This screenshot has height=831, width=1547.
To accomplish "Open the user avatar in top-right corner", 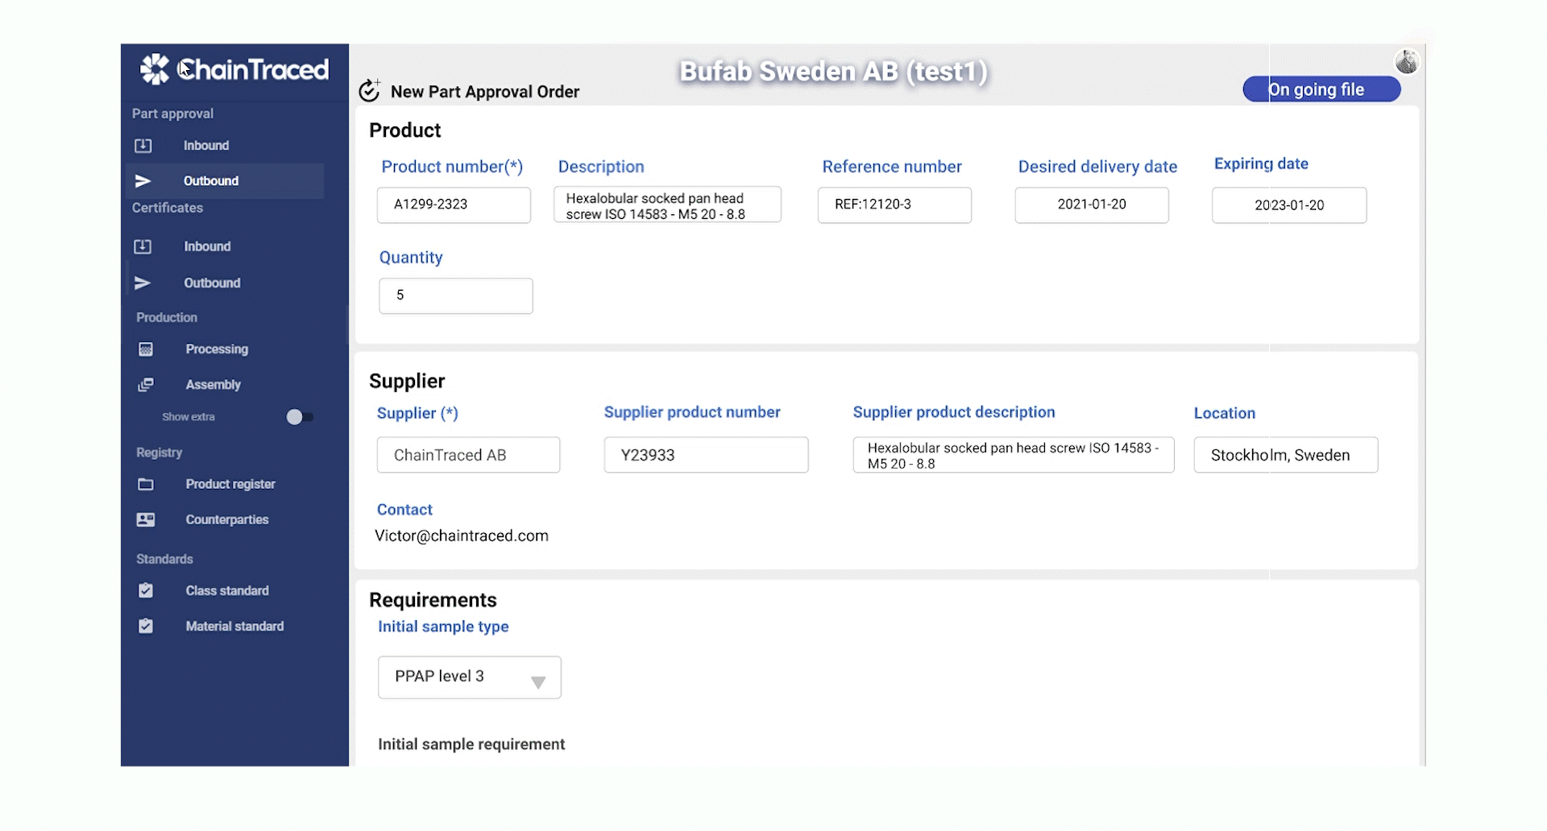I will click(x=1407, y=61).
